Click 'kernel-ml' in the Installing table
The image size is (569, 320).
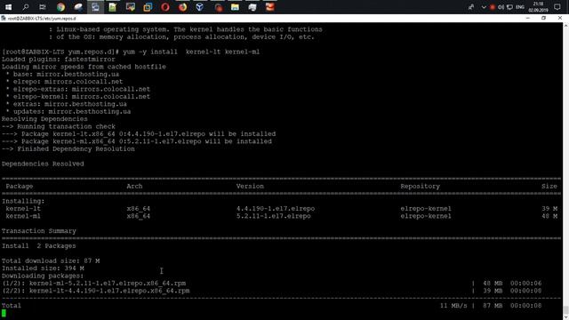click(x=23, y=216)
